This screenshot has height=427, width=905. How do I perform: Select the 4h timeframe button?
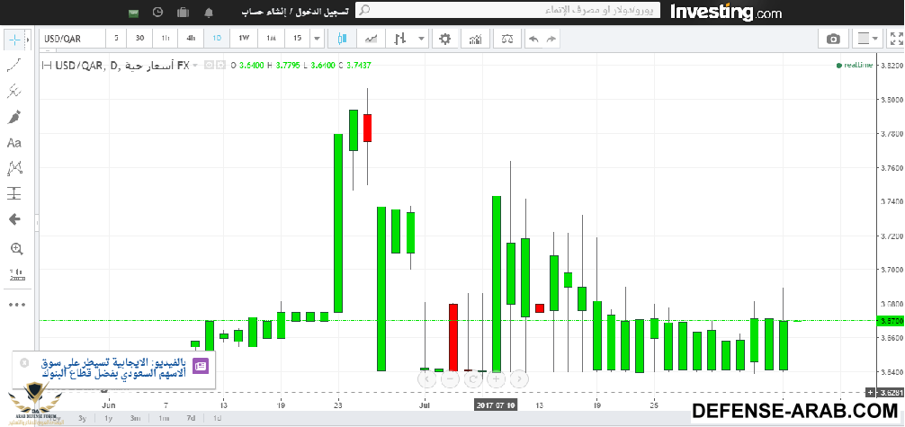[x=191, y=39]
